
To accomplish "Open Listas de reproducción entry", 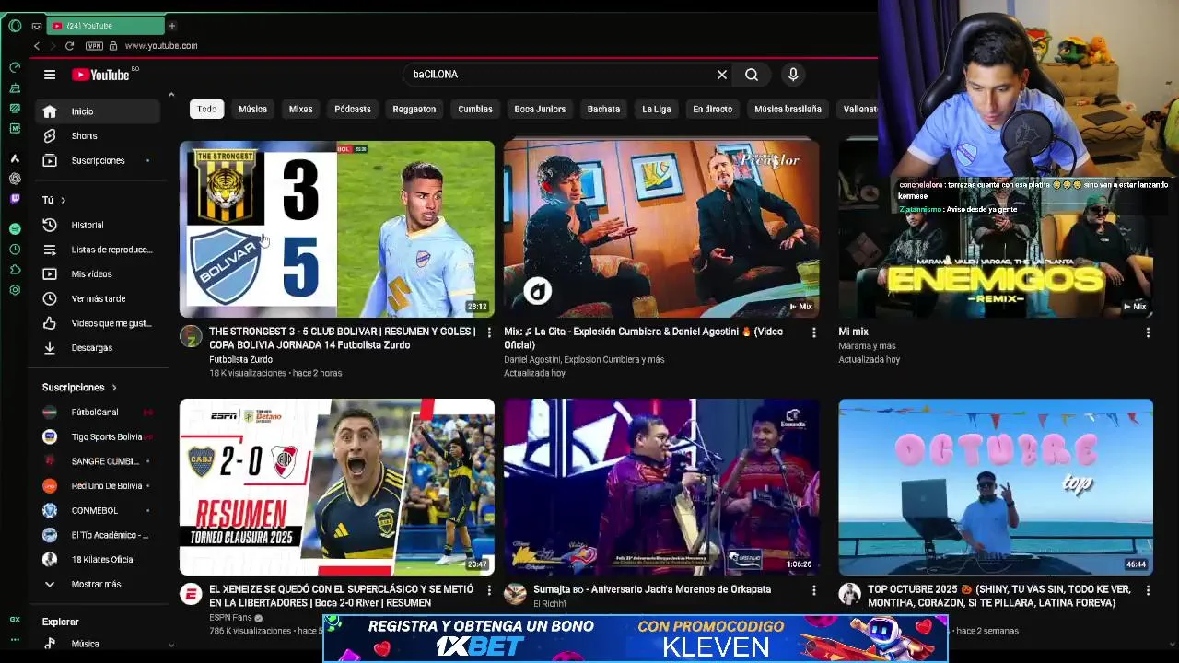I will [98, 250].
